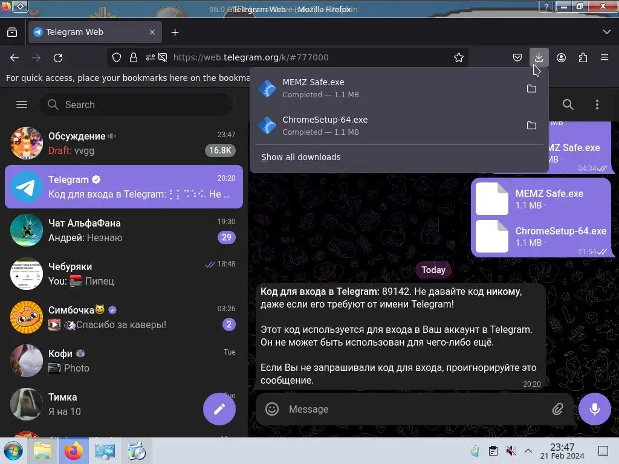Image resolution: width=619 pixels, height=464 pixels.
Task: Click the forward navigation arrow
Action: point(36,57)
